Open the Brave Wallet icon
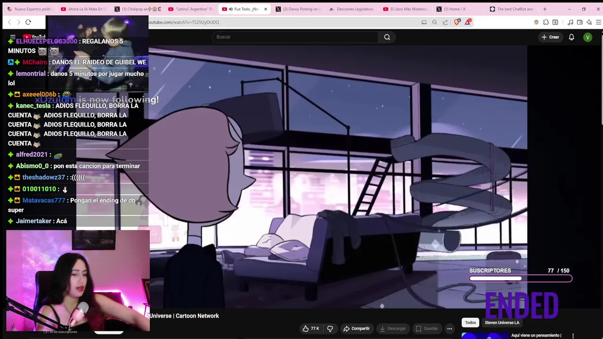603x339 pixels. coord(579,22)
